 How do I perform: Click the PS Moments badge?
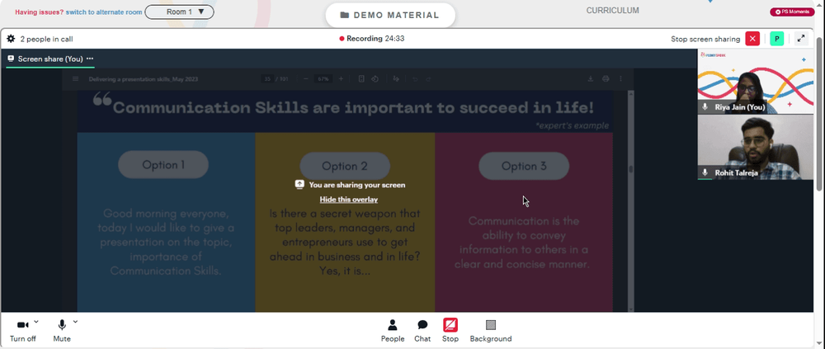point(792,12)
